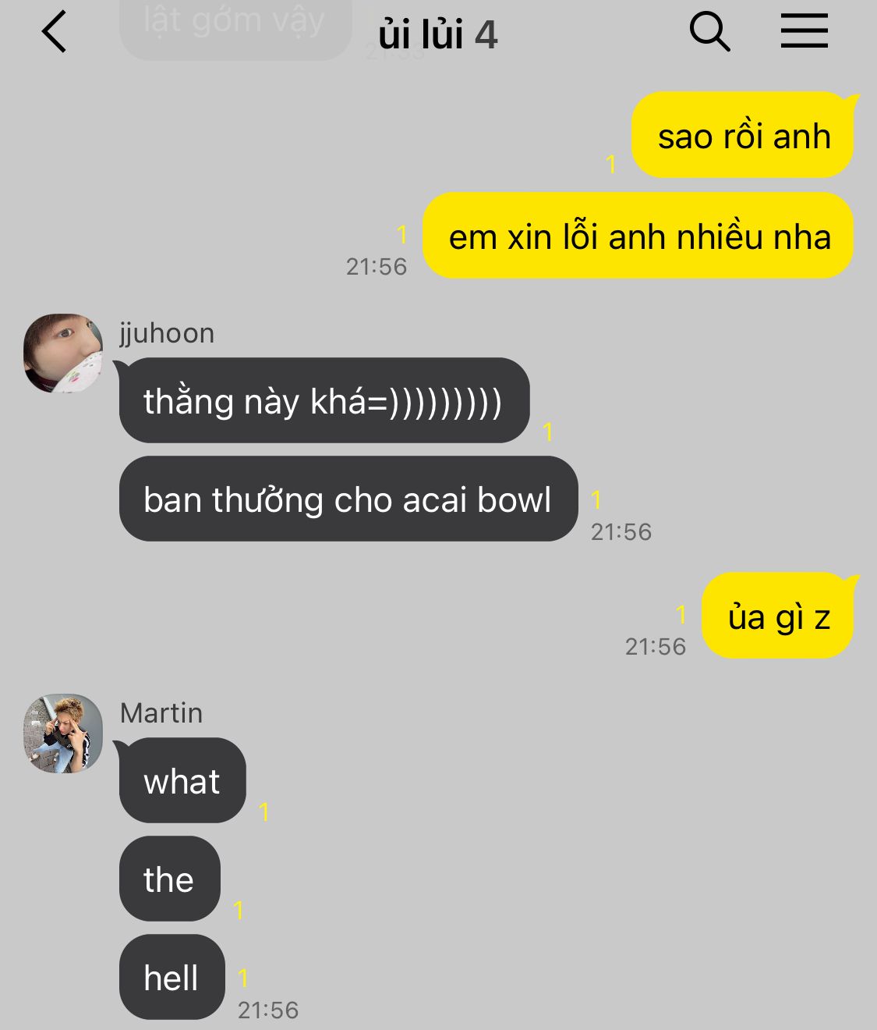The width and height of the screenshot is (877, 1030).
Task: Open the chat search magnifier
Action: 709,33
